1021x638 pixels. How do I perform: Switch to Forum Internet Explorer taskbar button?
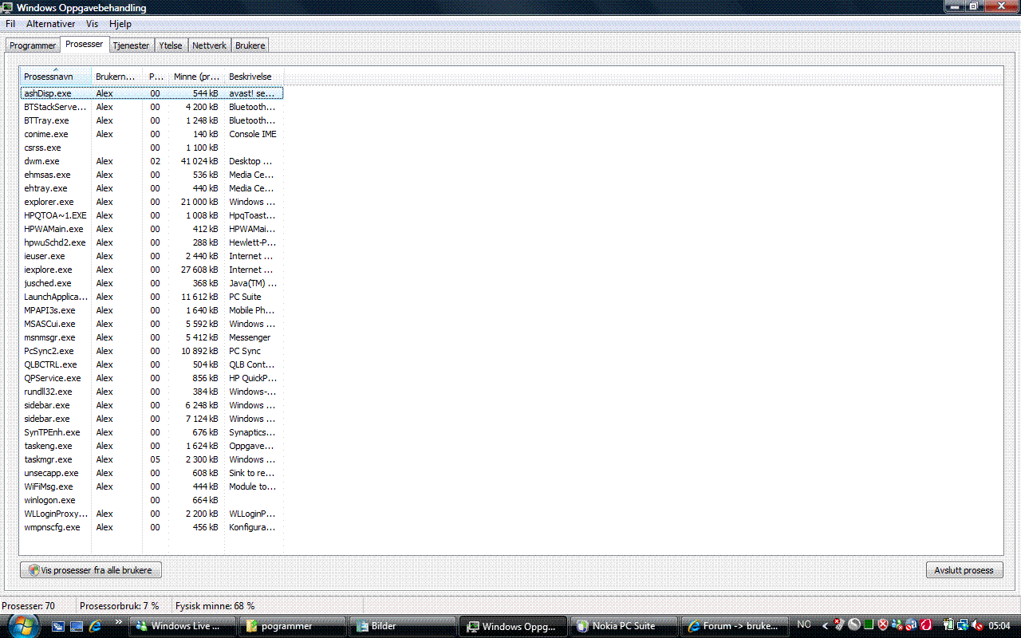[x=734, y=626]
